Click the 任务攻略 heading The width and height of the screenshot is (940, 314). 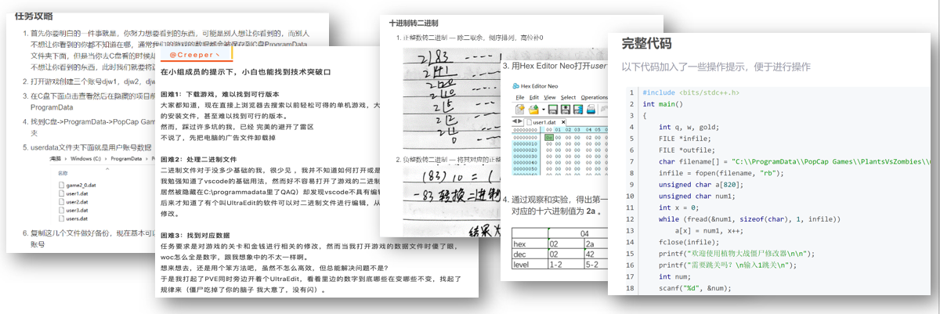(x=34, y=16)
